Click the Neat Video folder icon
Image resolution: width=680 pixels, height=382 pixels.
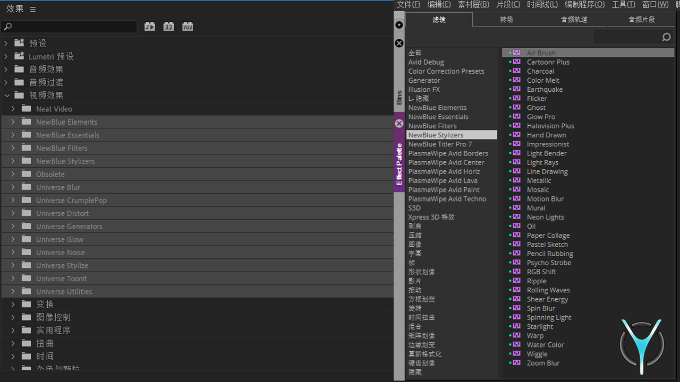pos(27,108)
